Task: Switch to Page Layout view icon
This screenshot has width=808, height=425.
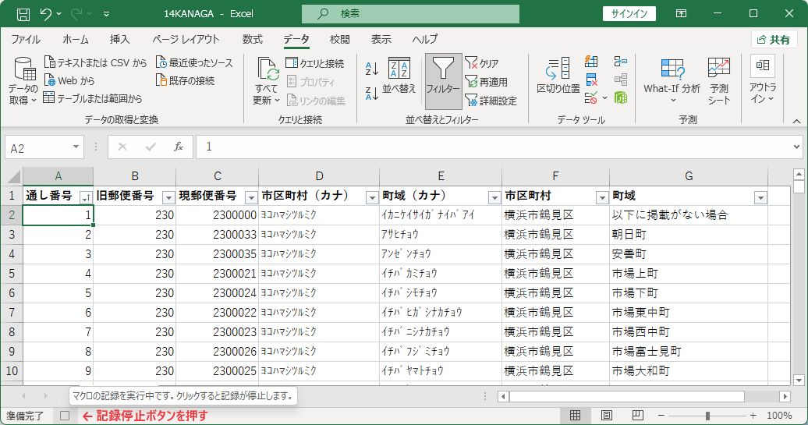Action: (x=607, y=415)
